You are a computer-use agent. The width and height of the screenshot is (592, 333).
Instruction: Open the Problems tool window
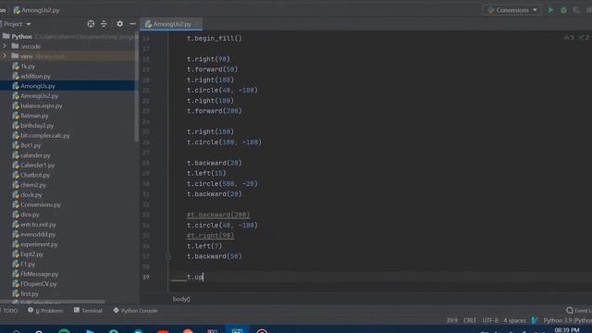click(45, 311)
